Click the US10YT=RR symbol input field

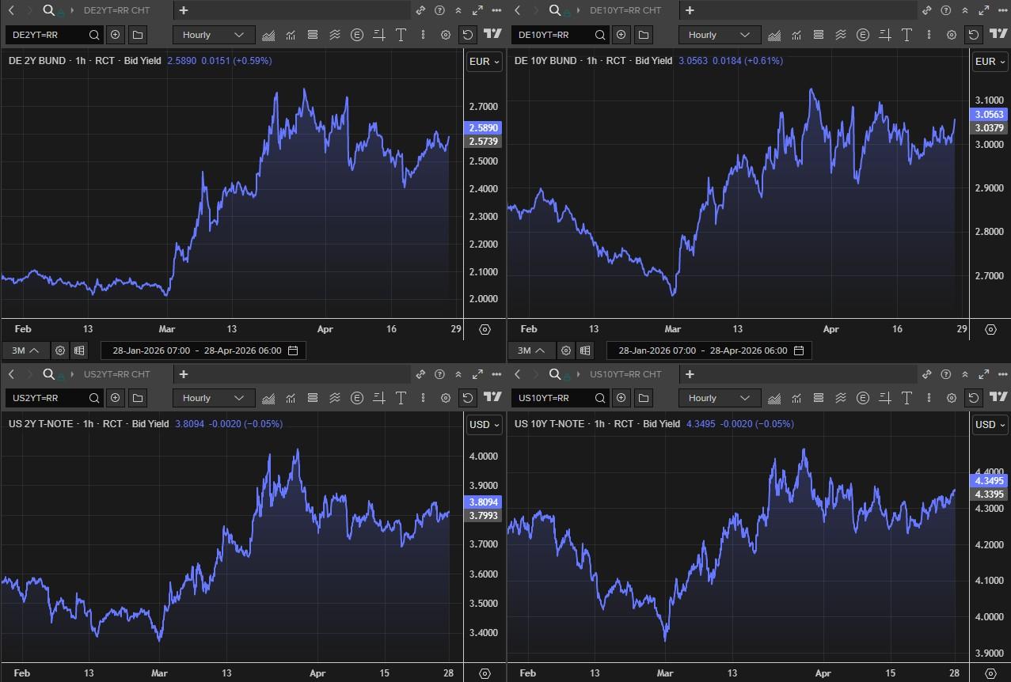553,398
